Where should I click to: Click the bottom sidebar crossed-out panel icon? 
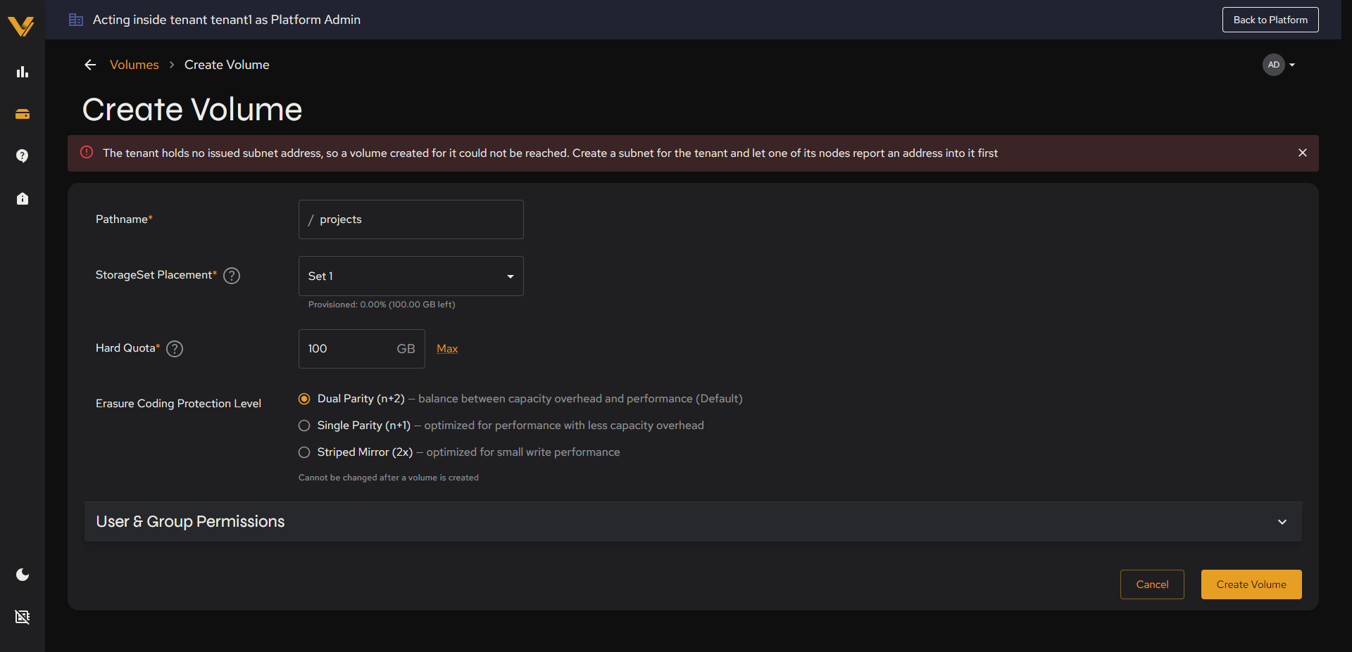pyautogui.click(x=23, y=617)
